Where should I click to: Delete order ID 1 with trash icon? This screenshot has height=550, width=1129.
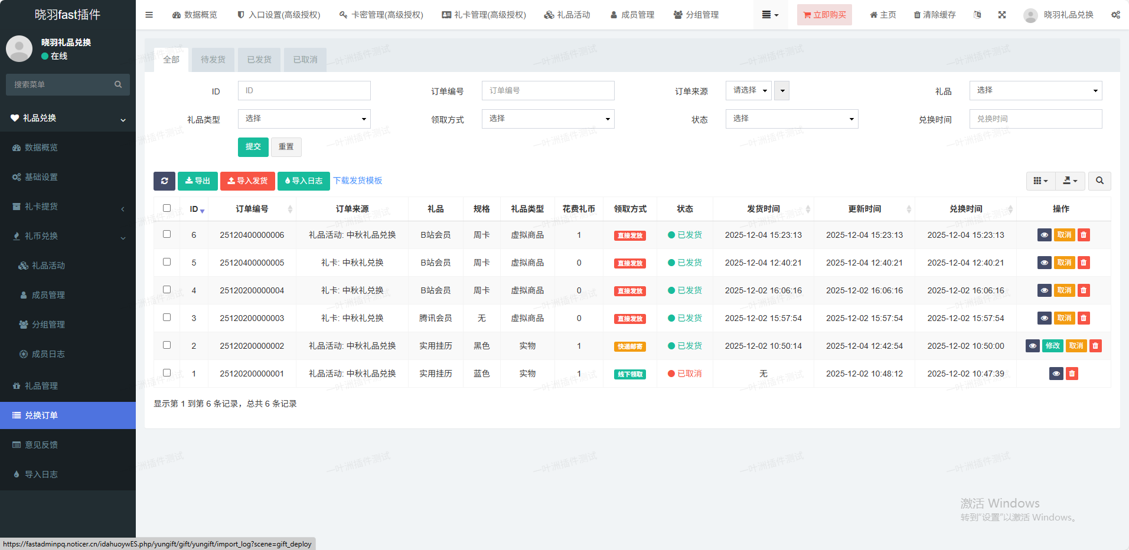pyautogui.click(x=1072, y=374)
